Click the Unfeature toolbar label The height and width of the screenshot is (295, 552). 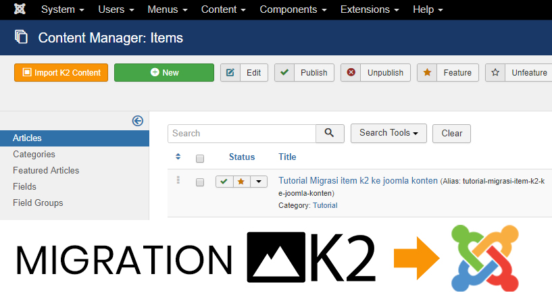pyautogui.click(x=529, y=73)
